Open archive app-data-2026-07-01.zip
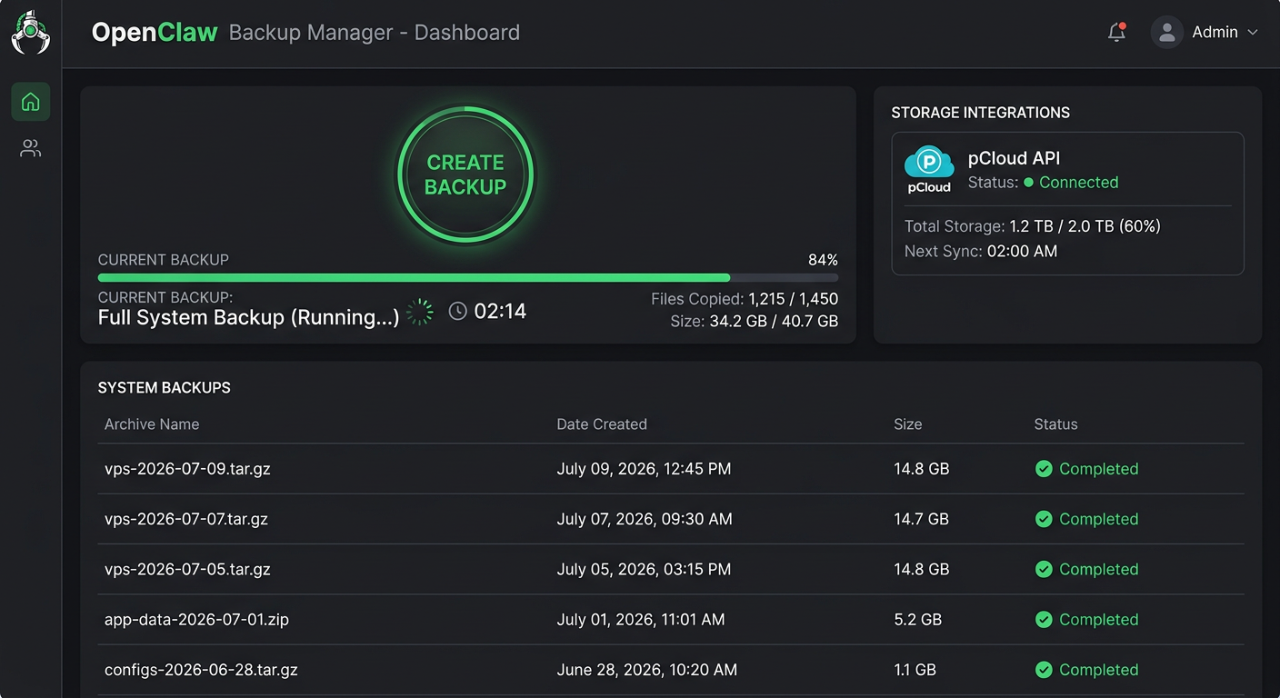This screenshot has height=698, width=1280. point(196,620)
